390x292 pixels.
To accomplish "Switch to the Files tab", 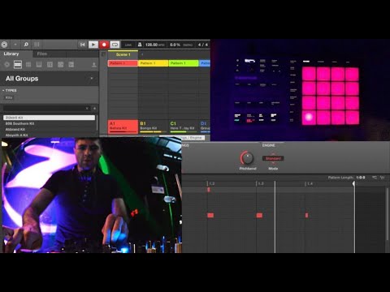I will coord(42,54).
